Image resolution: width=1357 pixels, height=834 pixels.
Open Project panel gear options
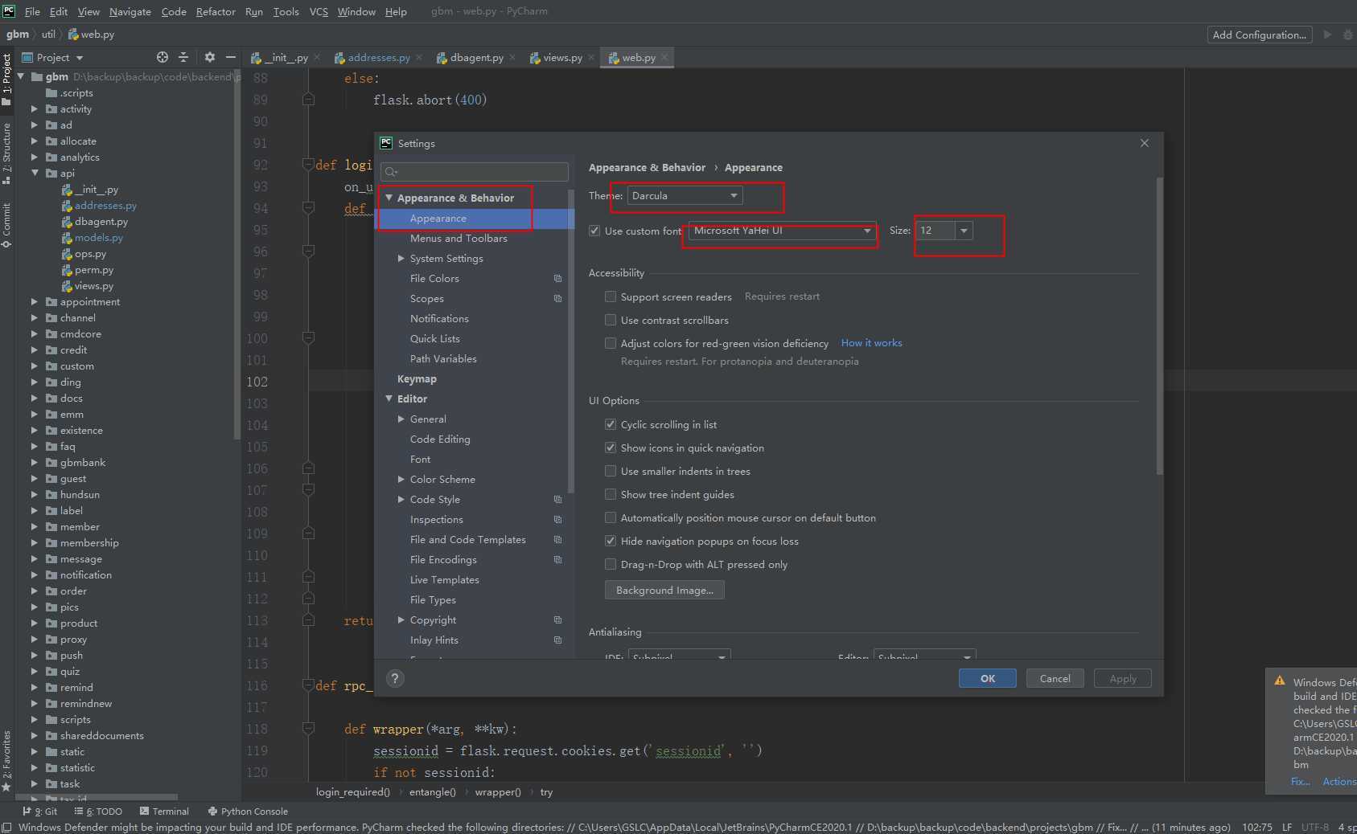point(210,57)
